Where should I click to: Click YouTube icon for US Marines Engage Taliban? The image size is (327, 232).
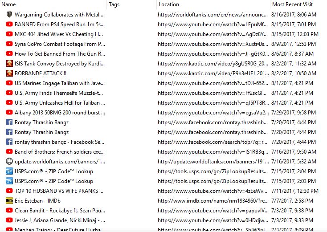[9, 83]
